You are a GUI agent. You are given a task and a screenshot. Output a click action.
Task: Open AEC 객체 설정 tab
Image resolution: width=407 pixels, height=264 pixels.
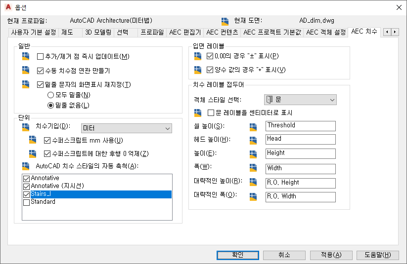pyautogui.click(x=326, y=33)
